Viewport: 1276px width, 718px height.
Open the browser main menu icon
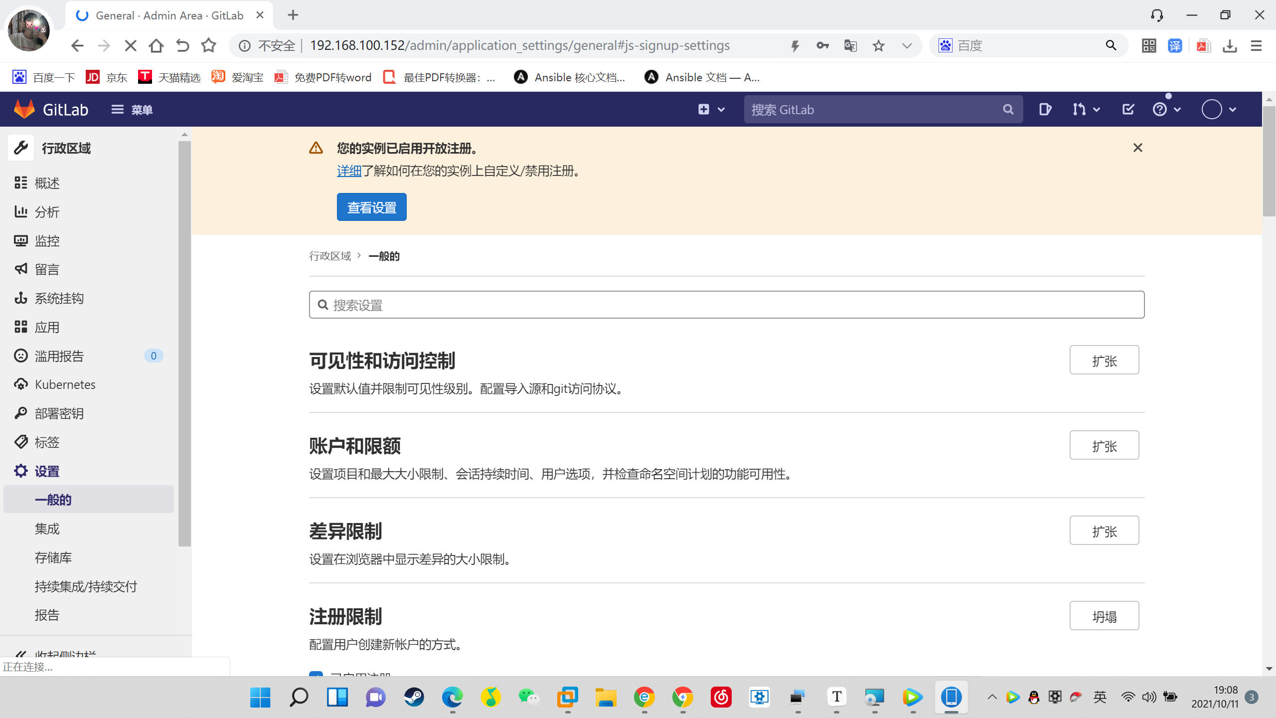pos(1256,46)
